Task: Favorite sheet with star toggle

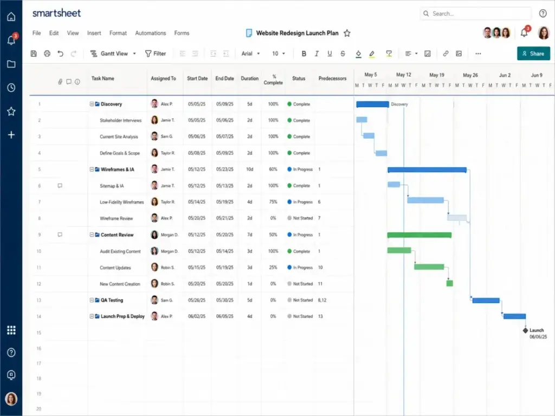Action: click(347, 33)
